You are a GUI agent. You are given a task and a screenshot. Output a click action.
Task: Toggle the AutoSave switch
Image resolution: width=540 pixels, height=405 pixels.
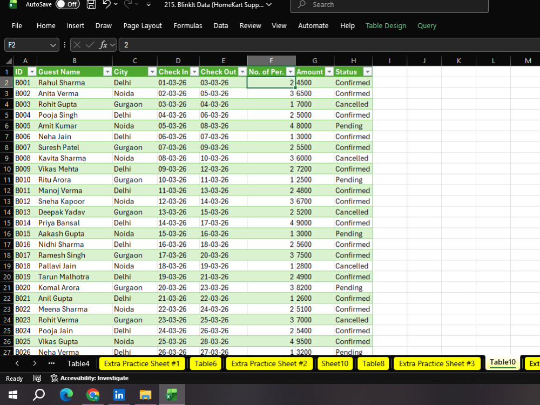[x=68, y=4]
